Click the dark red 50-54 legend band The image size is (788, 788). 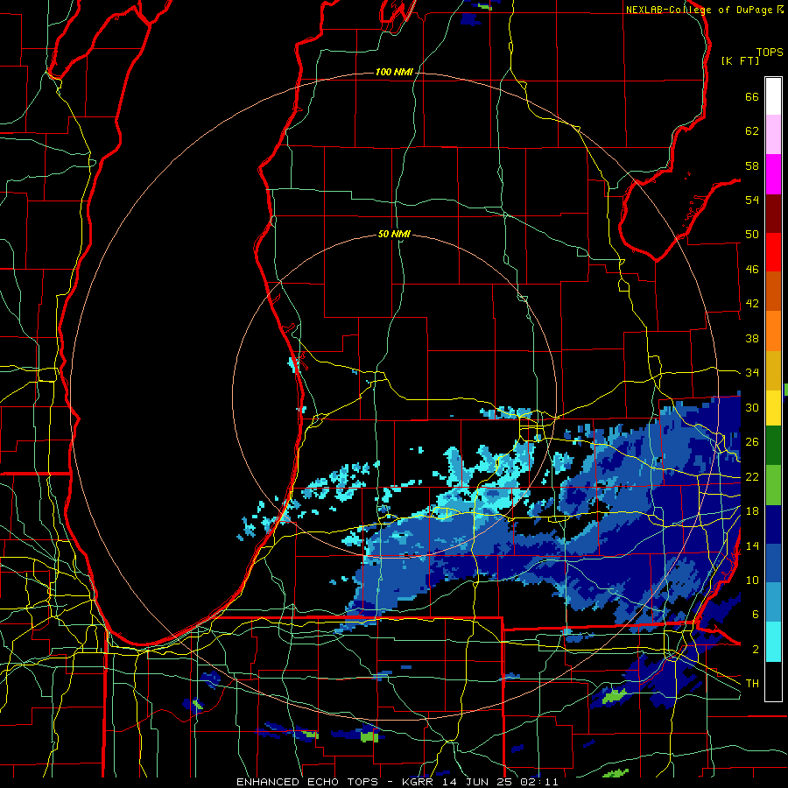773,213
